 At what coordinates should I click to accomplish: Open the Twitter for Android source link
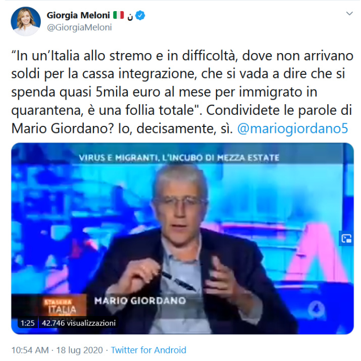(x=148, y=350)
